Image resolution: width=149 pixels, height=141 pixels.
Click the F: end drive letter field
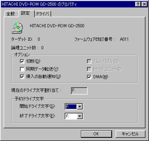click(71, 116)
